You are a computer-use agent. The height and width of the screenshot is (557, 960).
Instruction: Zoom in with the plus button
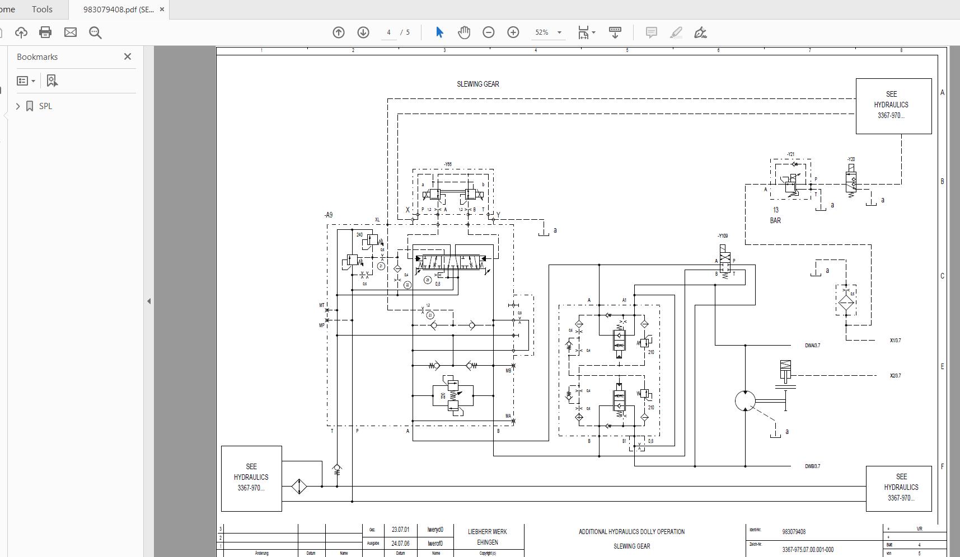click(513, 32)
